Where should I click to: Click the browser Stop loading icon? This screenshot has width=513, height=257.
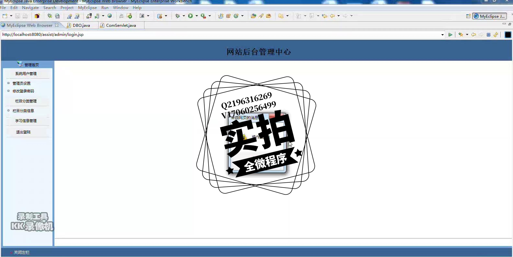tap(488, 35)
